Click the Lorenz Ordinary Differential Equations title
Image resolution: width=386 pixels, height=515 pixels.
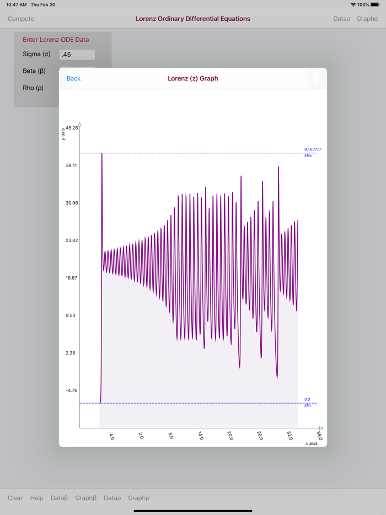193,19
